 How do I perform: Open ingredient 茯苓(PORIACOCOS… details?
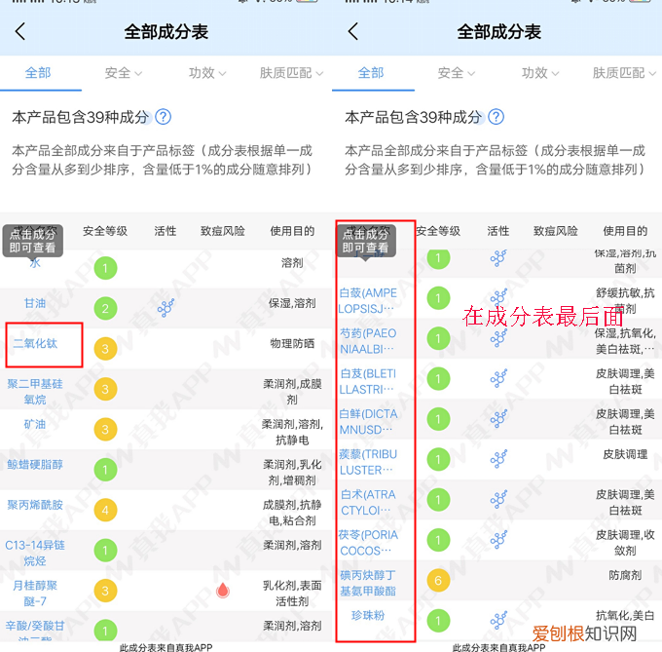click(368, 543)
